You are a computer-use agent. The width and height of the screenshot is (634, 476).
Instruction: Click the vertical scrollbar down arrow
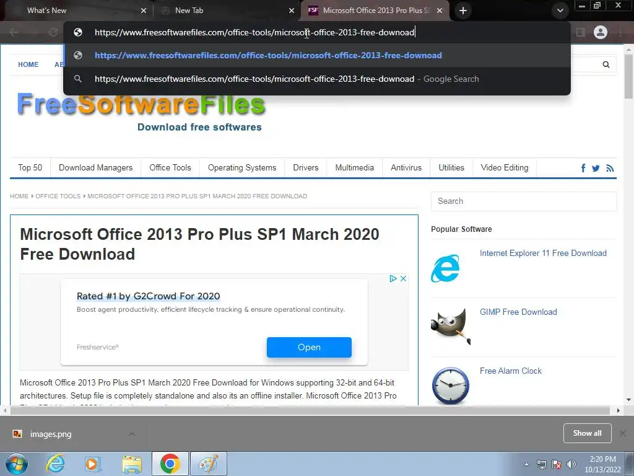coord(628,400)
